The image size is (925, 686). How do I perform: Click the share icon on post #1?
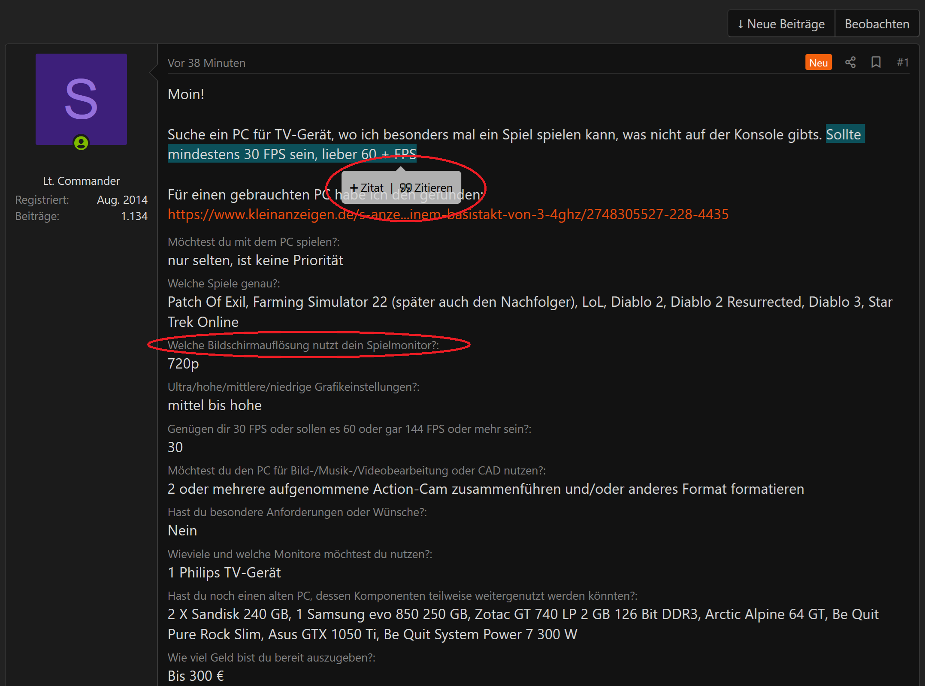[850, 63]
